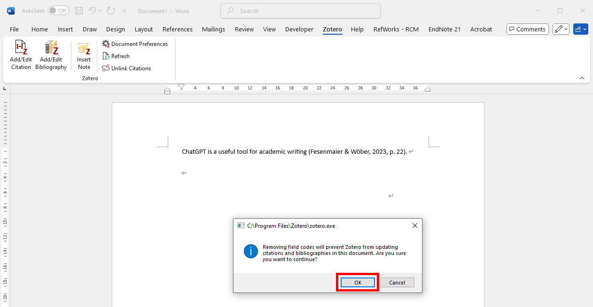The image size is (593, 307).
Task: Open the Editing mode pen dropdown
Action: 561,29
